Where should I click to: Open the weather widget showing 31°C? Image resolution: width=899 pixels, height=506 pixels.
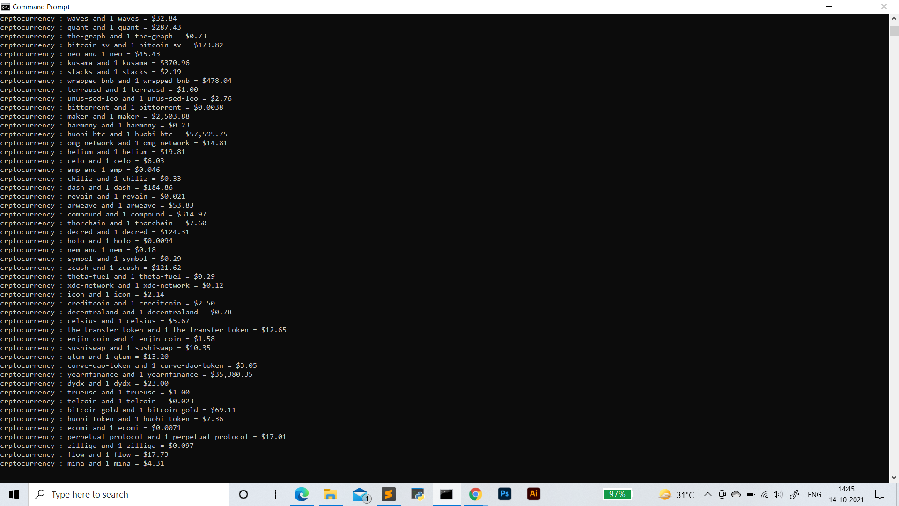677,494
